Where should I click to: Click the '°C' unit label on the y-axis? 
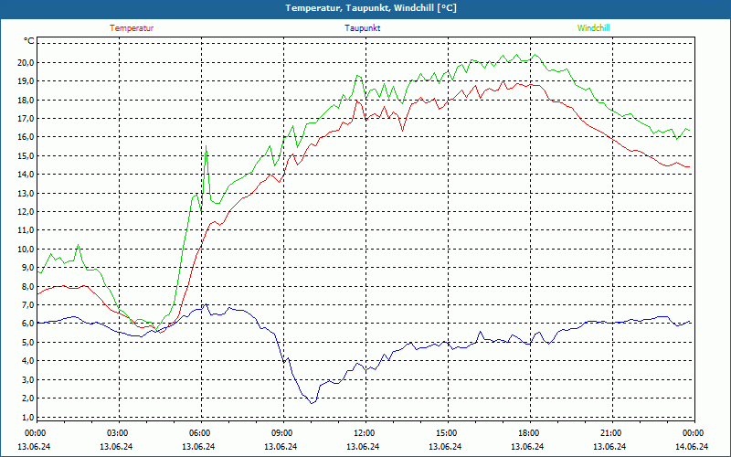point(28,41)
